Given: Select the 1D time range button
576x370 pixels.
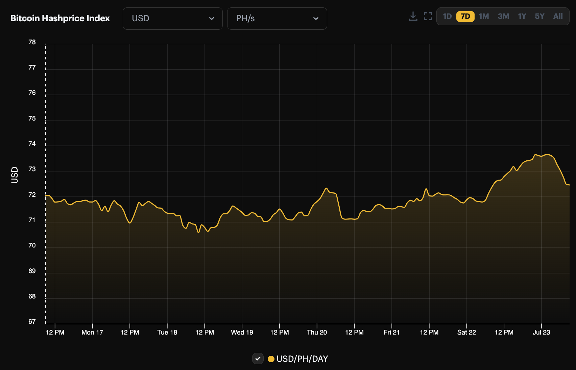Looking at the screenshot, I should (x=447, y=16).
